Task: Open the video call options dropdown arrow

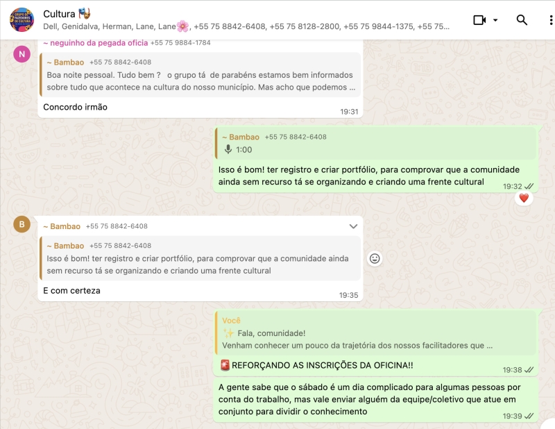Action: tap(495, 20)
